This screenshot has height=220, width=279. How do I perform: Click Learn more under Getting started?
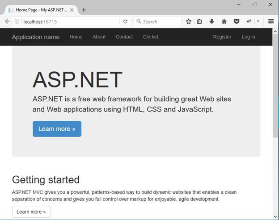coord(31,212)
